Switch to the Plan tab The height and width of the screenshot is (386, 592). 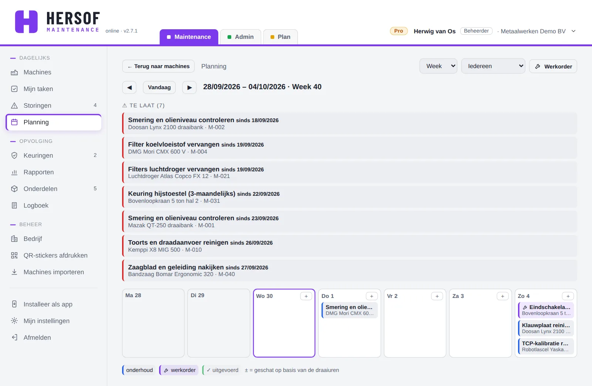point(280,37)
